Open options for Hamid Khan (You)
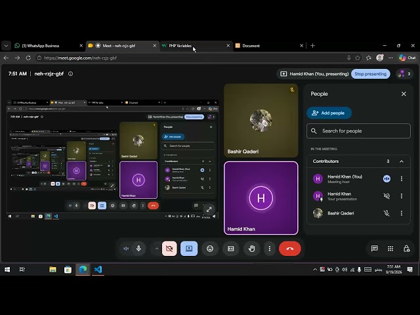The width and height of the screenshot is (420, 315). click(x=402, y=178)
